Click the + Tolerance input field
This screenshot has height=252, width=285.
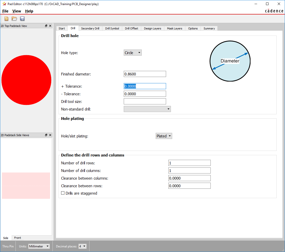pos(145,86)
